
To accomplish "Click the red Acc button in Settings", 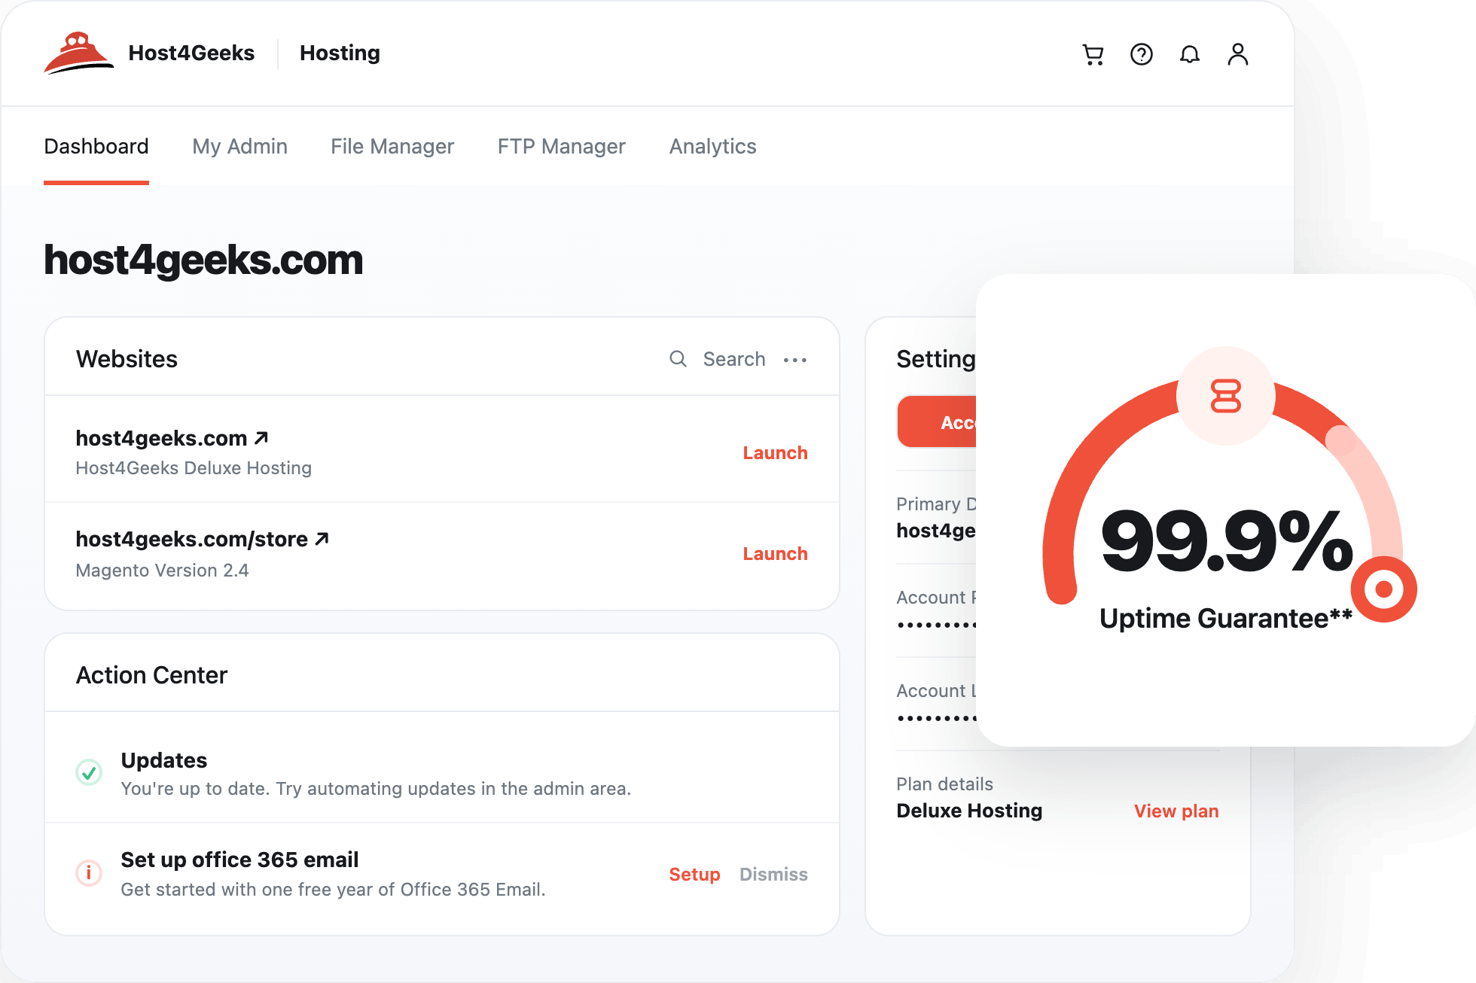I will 937,422.
